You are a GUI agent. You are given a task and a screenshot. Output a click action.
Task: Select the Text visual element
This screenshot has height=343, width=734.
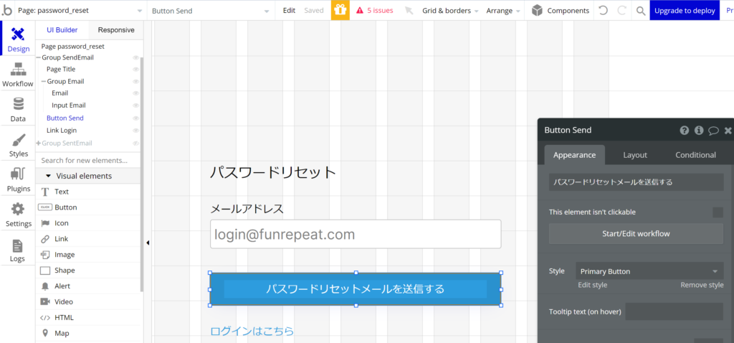89,192
